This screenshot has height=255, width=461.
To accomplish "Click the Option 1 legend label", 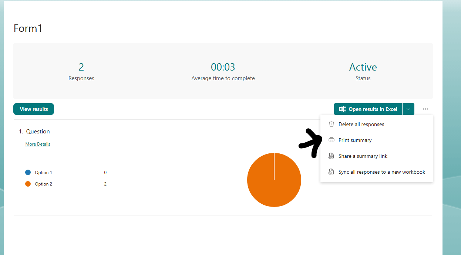I will click(x=43, y=173).
